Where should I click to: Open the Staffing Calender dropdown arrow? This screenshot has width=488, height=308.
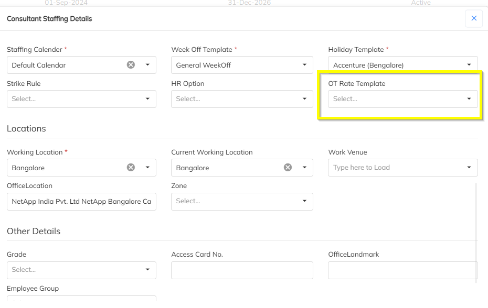(x=147, y=65)
